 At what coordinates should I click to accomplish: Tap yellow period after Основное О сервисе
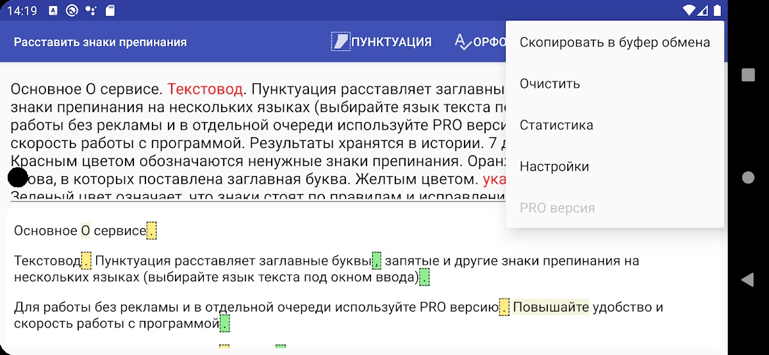point(152,231)
